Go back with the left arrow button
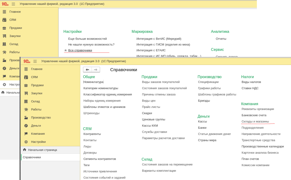291x180 pixels. (x=88, y=69)
